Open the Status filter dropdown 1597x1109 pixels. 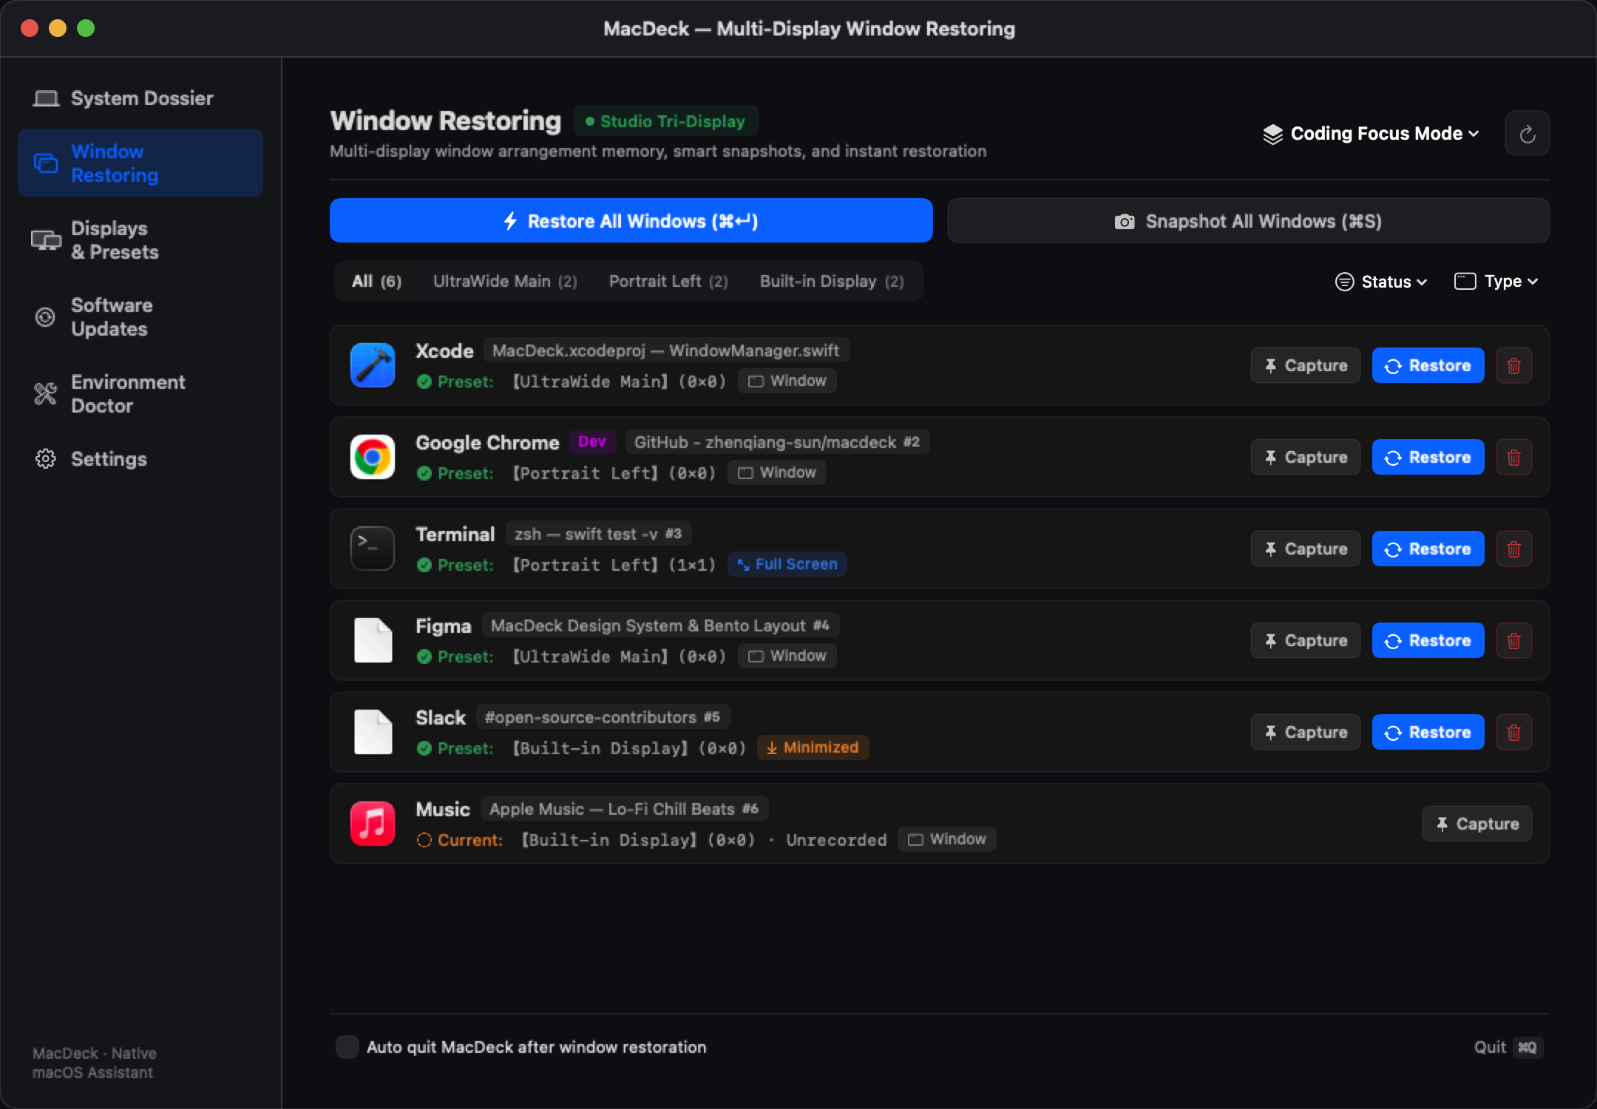pyautogui.click(x=1381, y=282)
